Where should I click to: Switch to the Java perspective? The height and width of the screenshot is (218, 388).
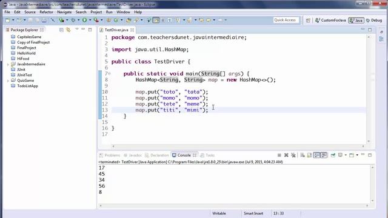[x=356, y=20]
